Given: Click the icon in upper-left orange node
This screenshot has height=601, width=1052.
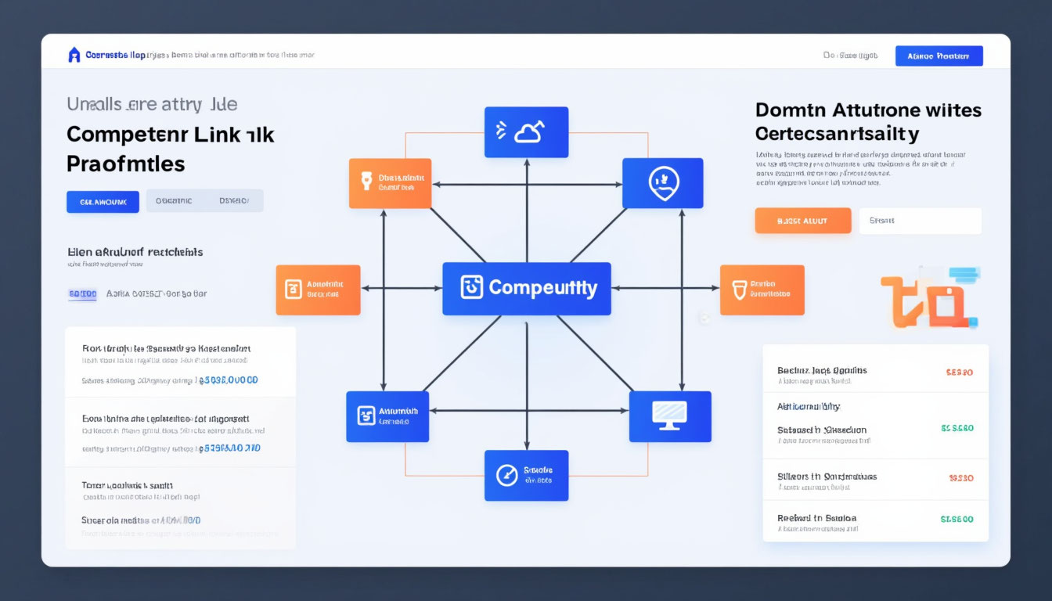Looking at the screenshot, I should pos(366,182).
